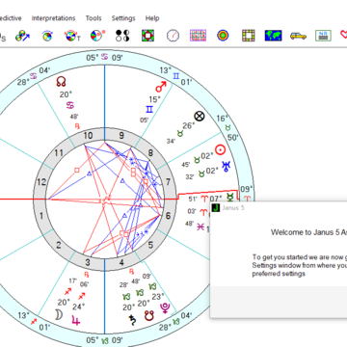Select the Sun glyph in the chart
The height and width of the screenshot is (347, 347).
(220, 149)
